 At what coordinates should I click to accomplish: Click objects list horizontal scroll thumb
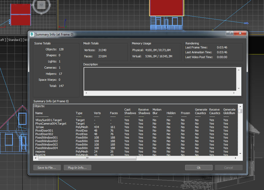pyautogui.click(x=87, y=158)
